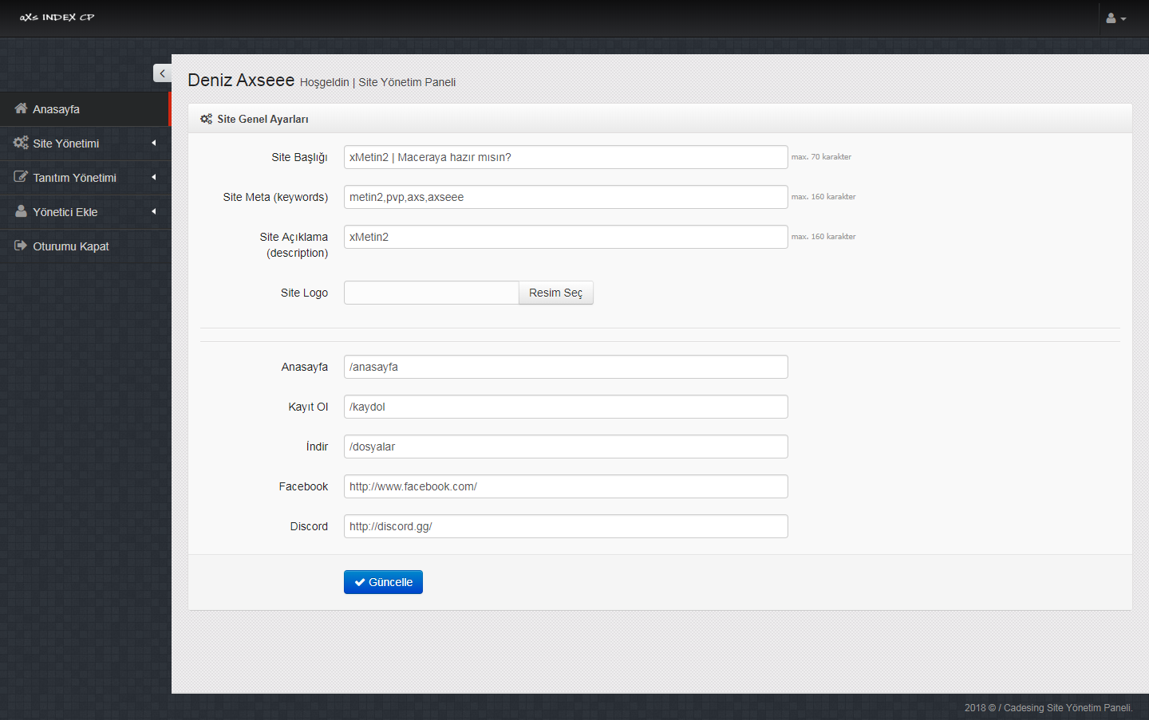1149x720 pixels.
Task: Click the gears icon in Site Genel Ayarları header
Action: click(x=206, y=119)
